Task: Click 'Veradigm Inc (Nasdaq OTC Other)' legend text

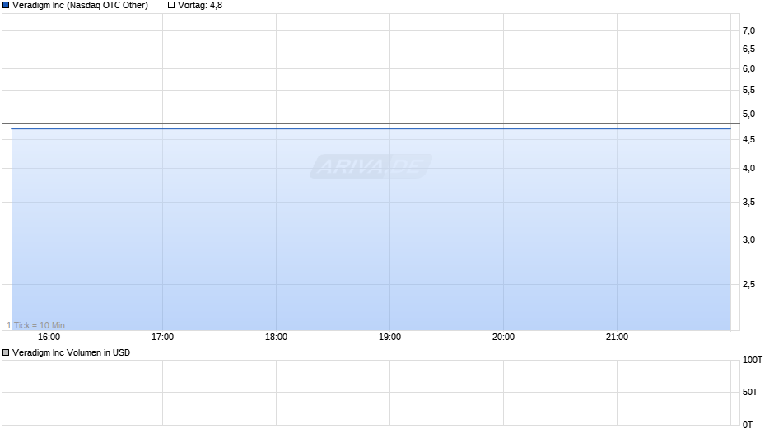Action: [x=80, y=6]
